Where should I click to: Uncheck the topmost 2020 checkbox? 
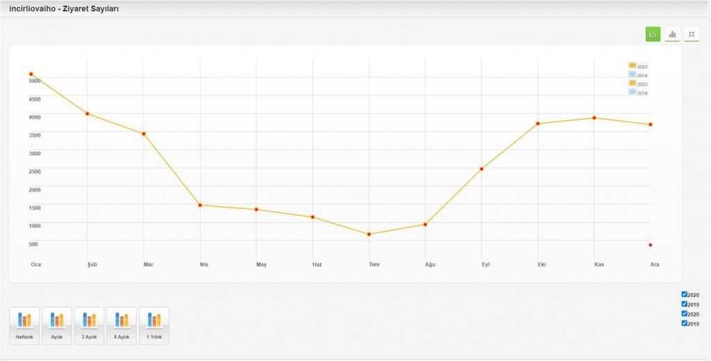click(685, 294)
